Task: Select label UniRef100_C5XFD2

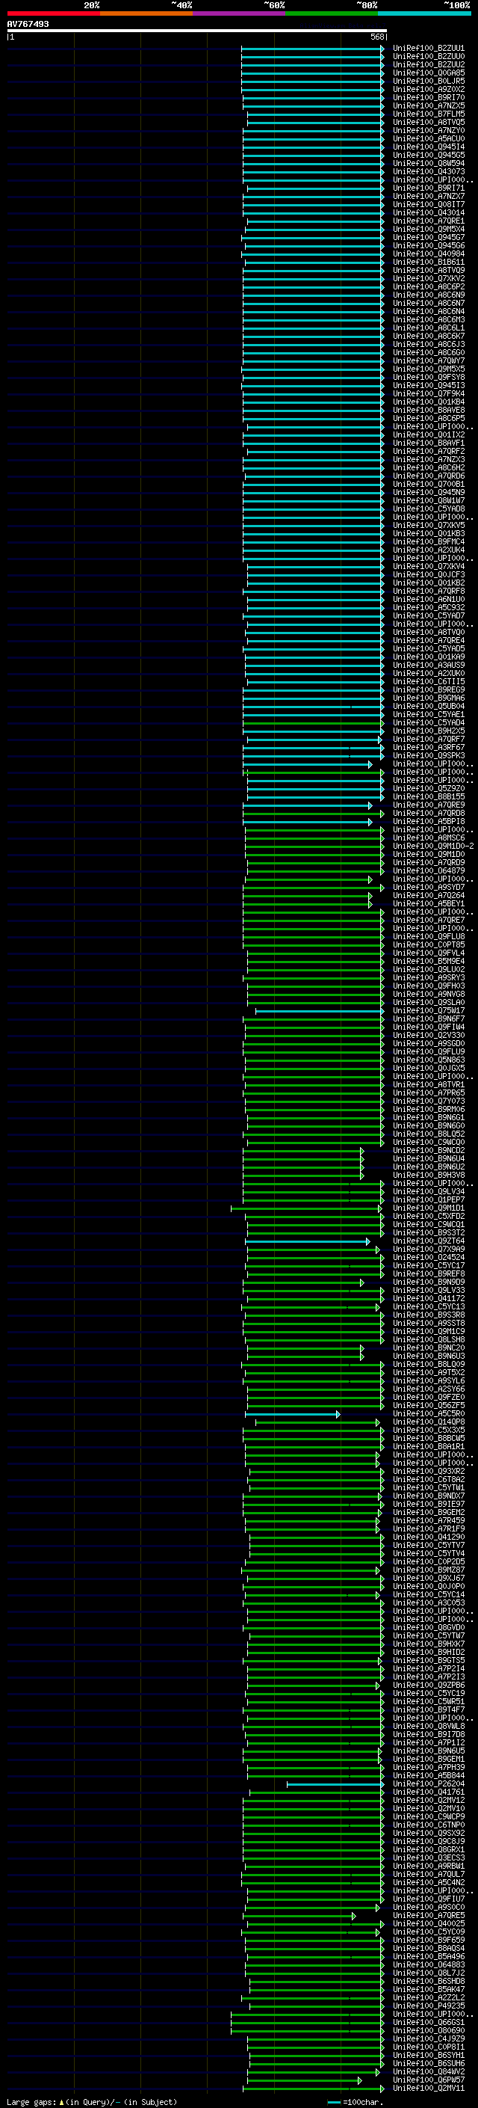Action: [x=428, y=1216]
